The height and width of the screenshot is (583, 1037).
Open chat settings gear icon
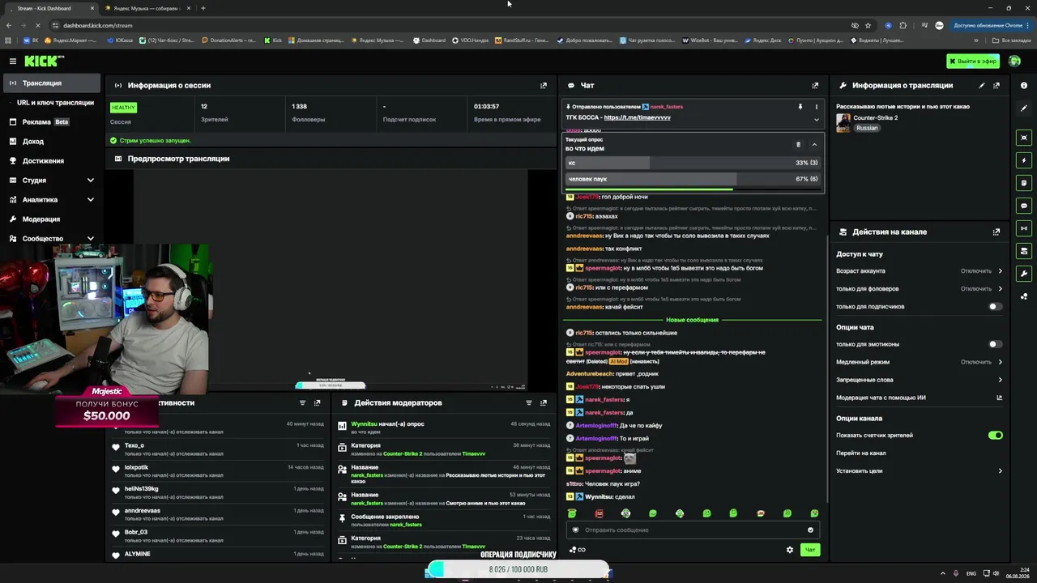(790, 550)
